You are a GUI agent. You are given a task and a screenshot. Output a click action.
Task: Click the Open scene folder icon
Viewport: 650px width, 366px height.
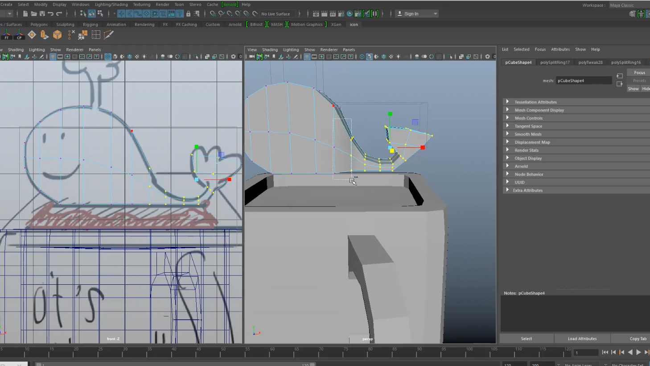click(x=33, y=14)
